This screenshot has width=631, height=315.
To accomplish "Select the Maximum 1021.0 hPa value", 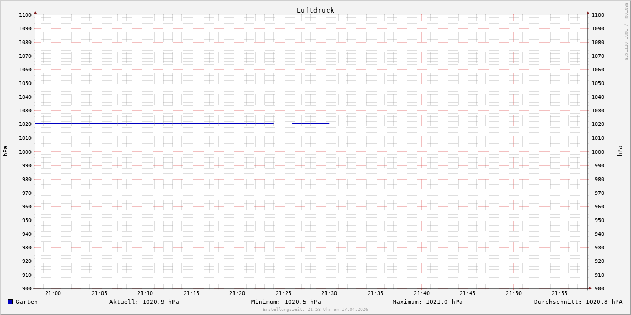I will point(428,302).
